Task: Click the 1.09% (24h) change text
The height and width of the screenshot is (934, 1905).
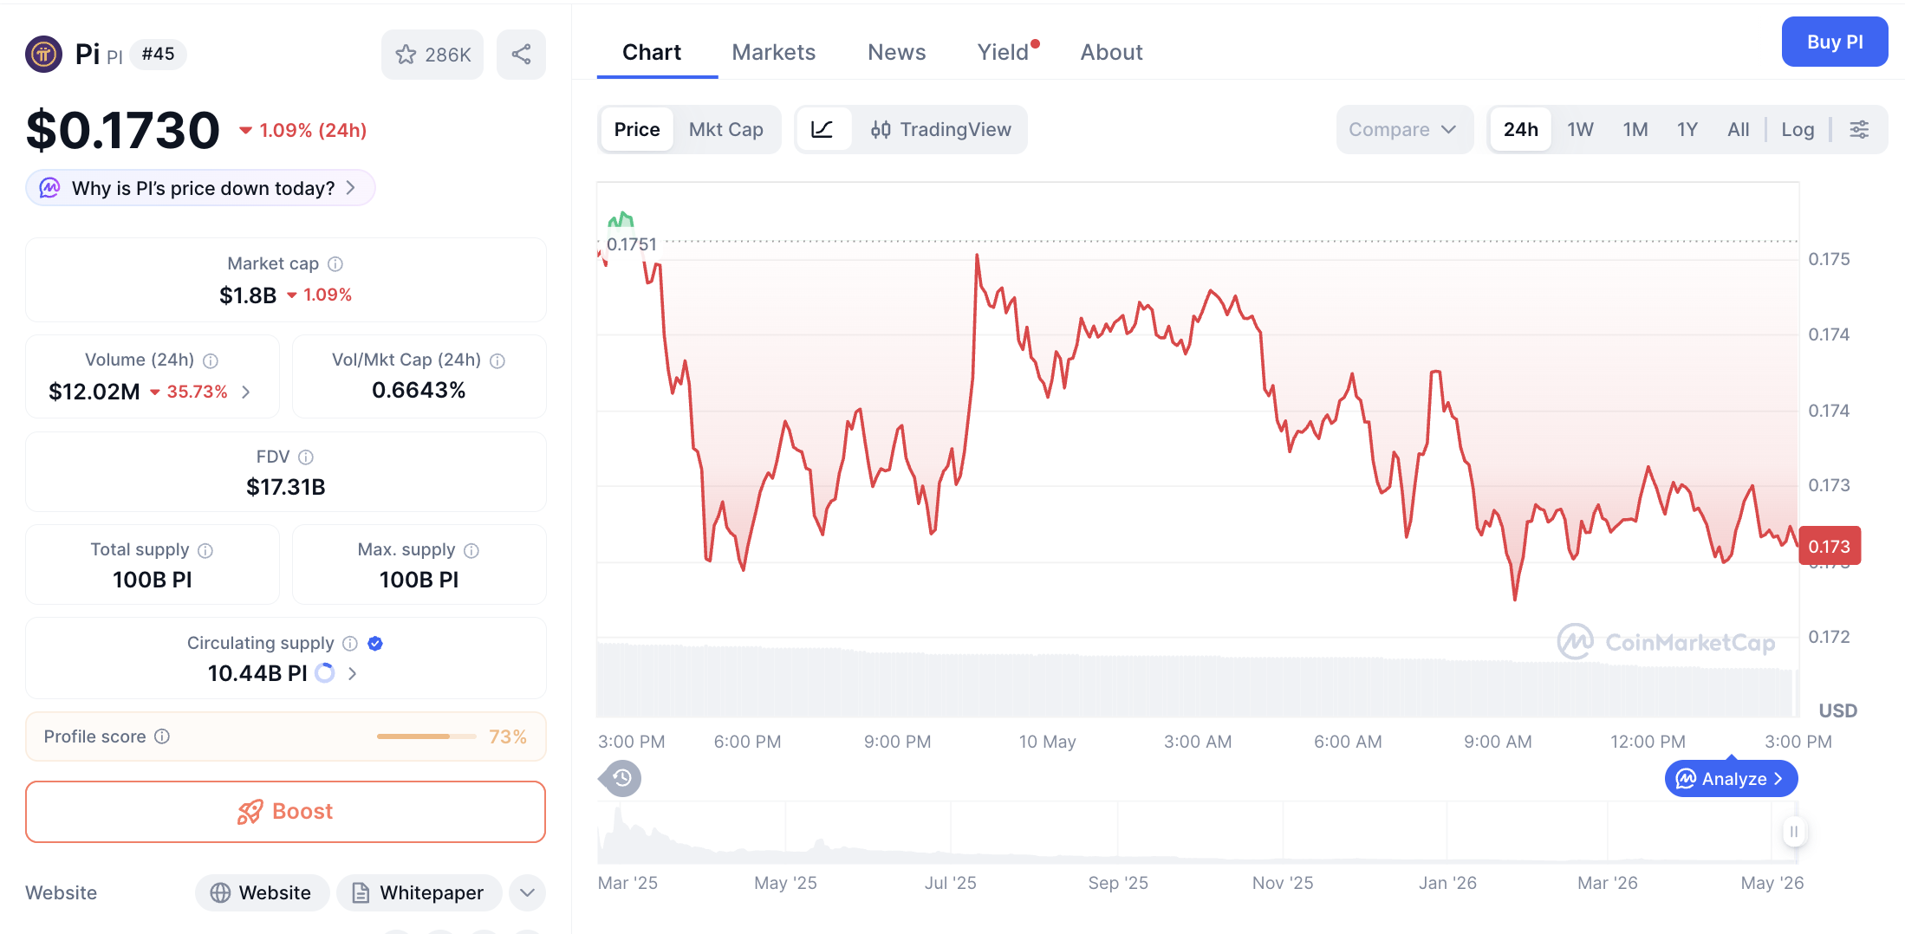Action: click(x=313, y=130)
